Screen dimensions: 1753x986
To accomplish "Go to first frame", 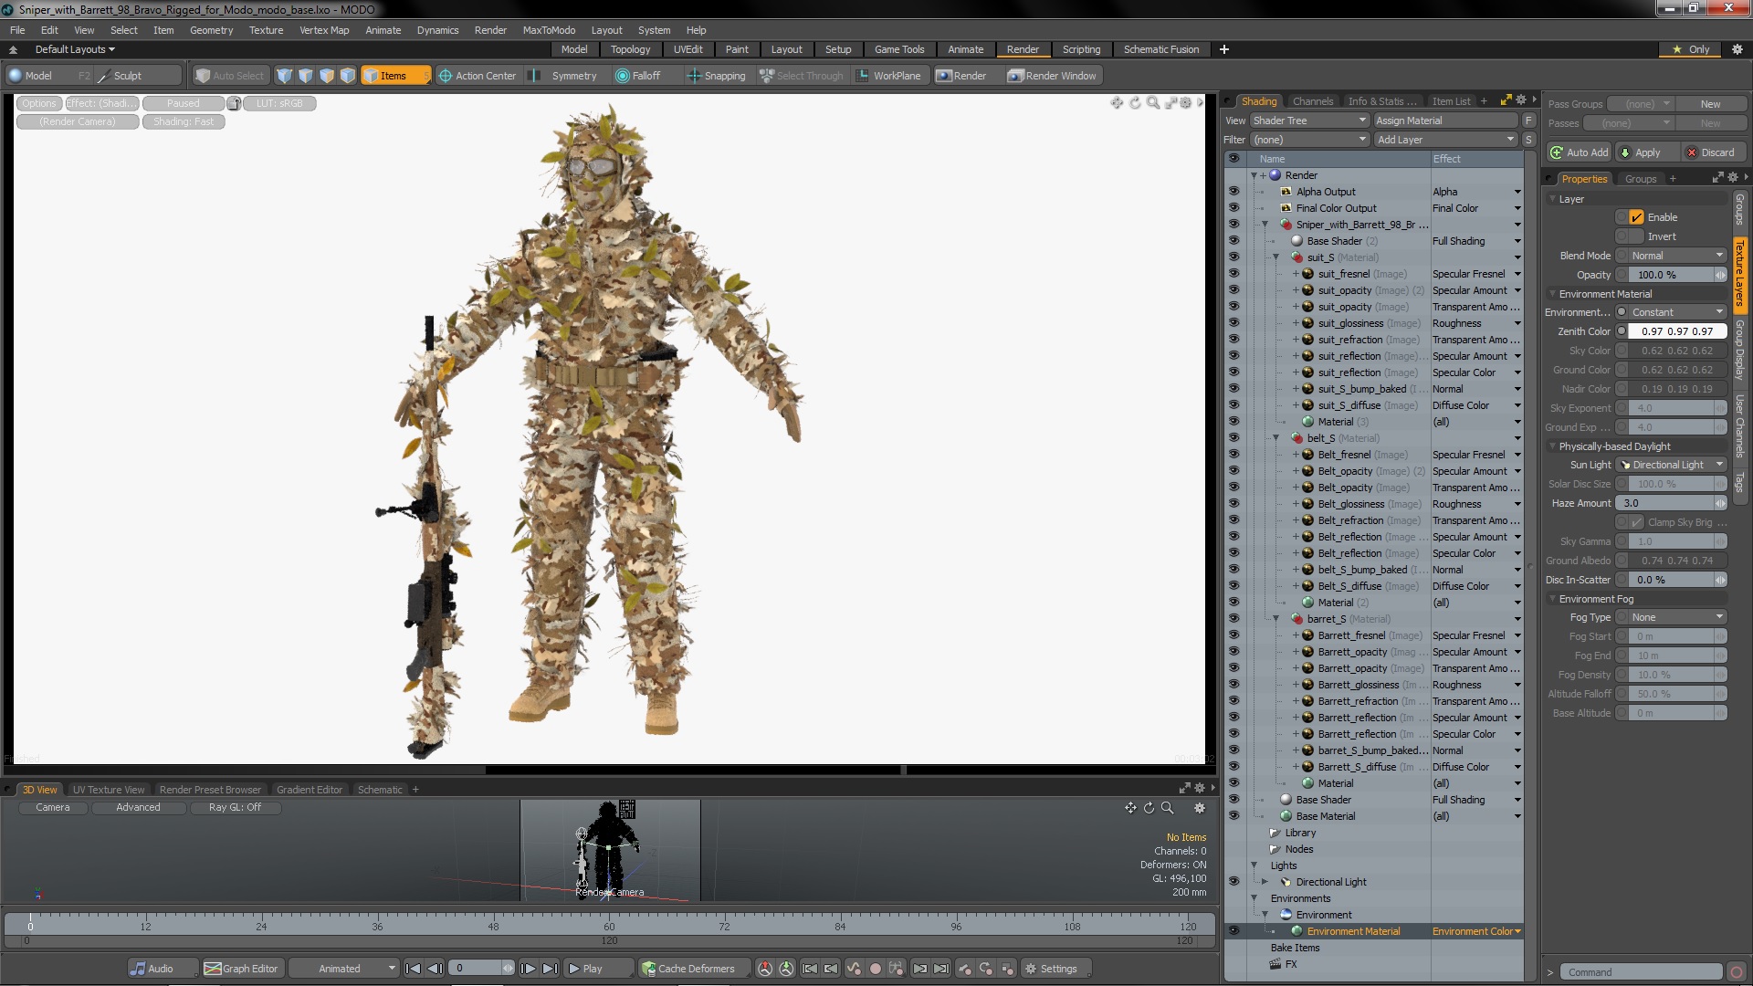I will pos(413,969).
